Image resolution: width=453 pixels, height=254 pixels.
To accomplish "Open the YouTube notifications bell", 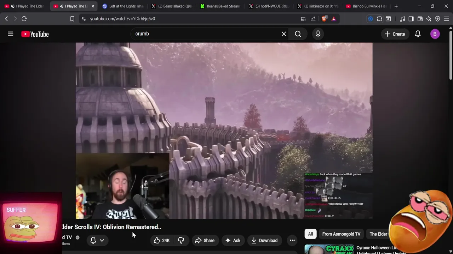I will coord(418,34).
